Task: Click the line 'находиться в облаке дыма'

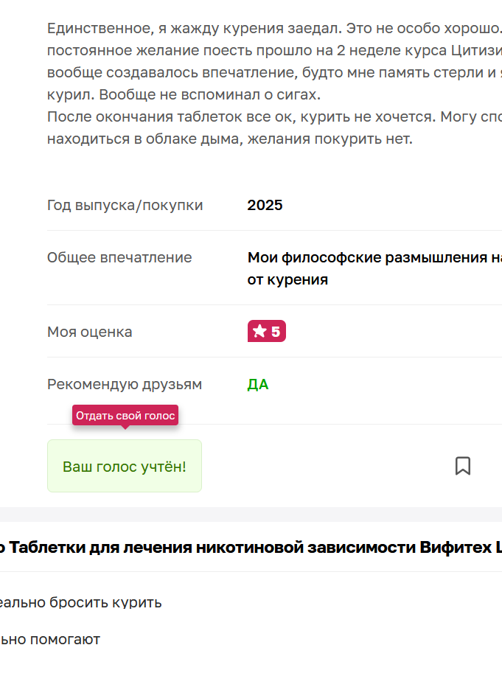Action: [x=230, y=139]
